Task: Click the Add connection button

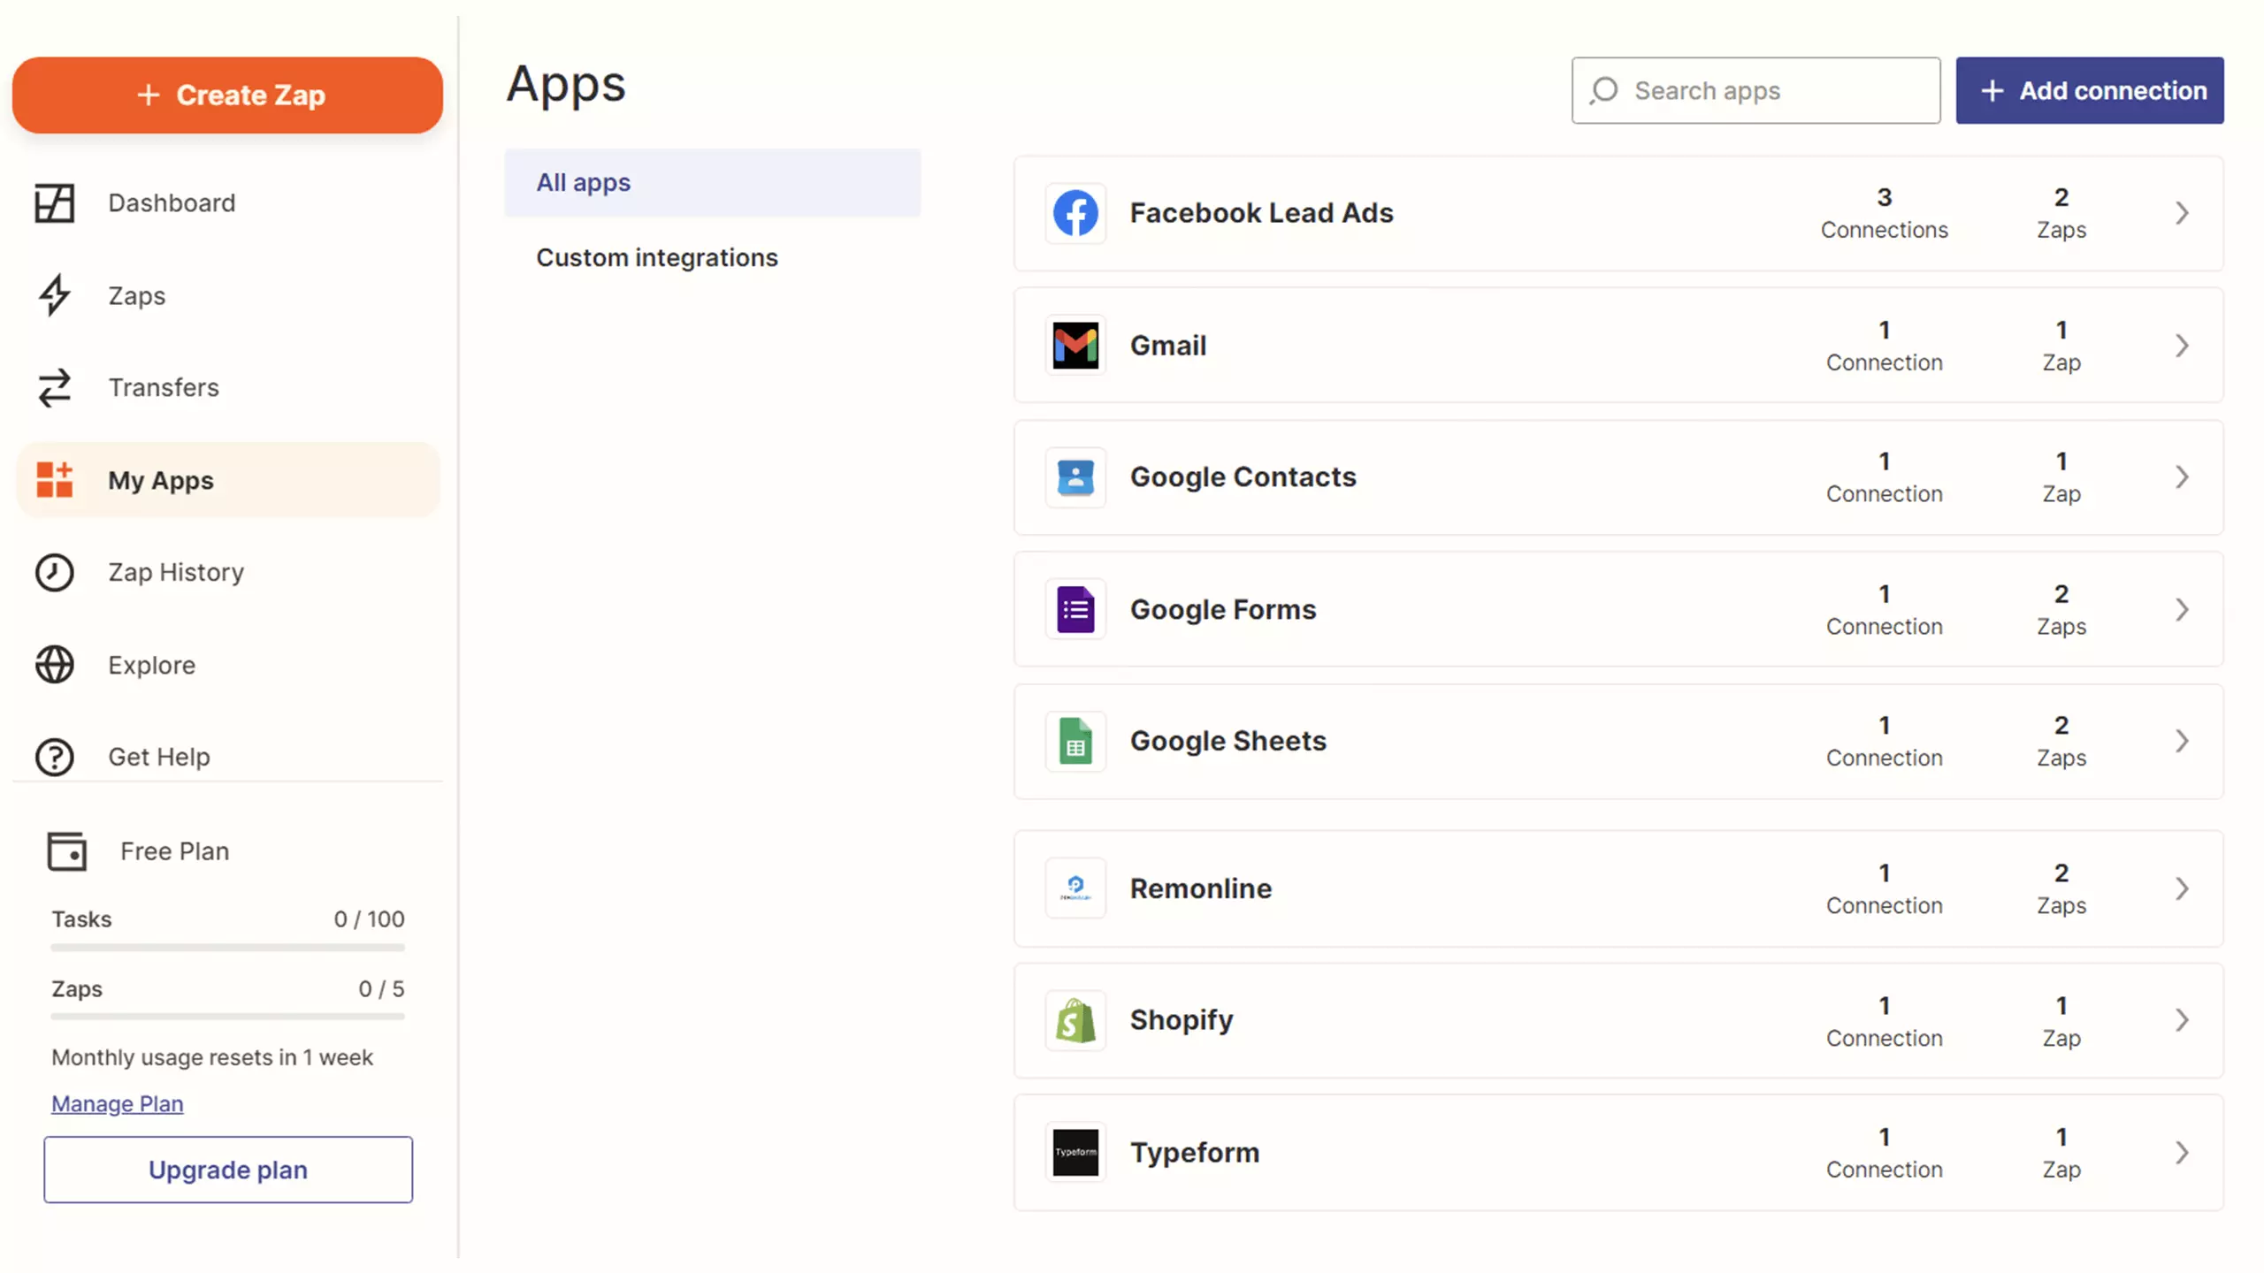Action: point(2090,90)
